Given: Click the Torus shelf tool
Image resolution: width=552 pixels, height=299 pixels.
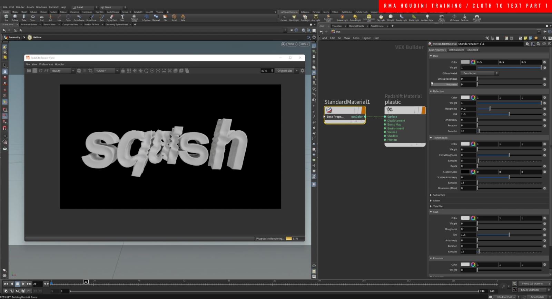Looking at the screenshot, I should (33, 17).
